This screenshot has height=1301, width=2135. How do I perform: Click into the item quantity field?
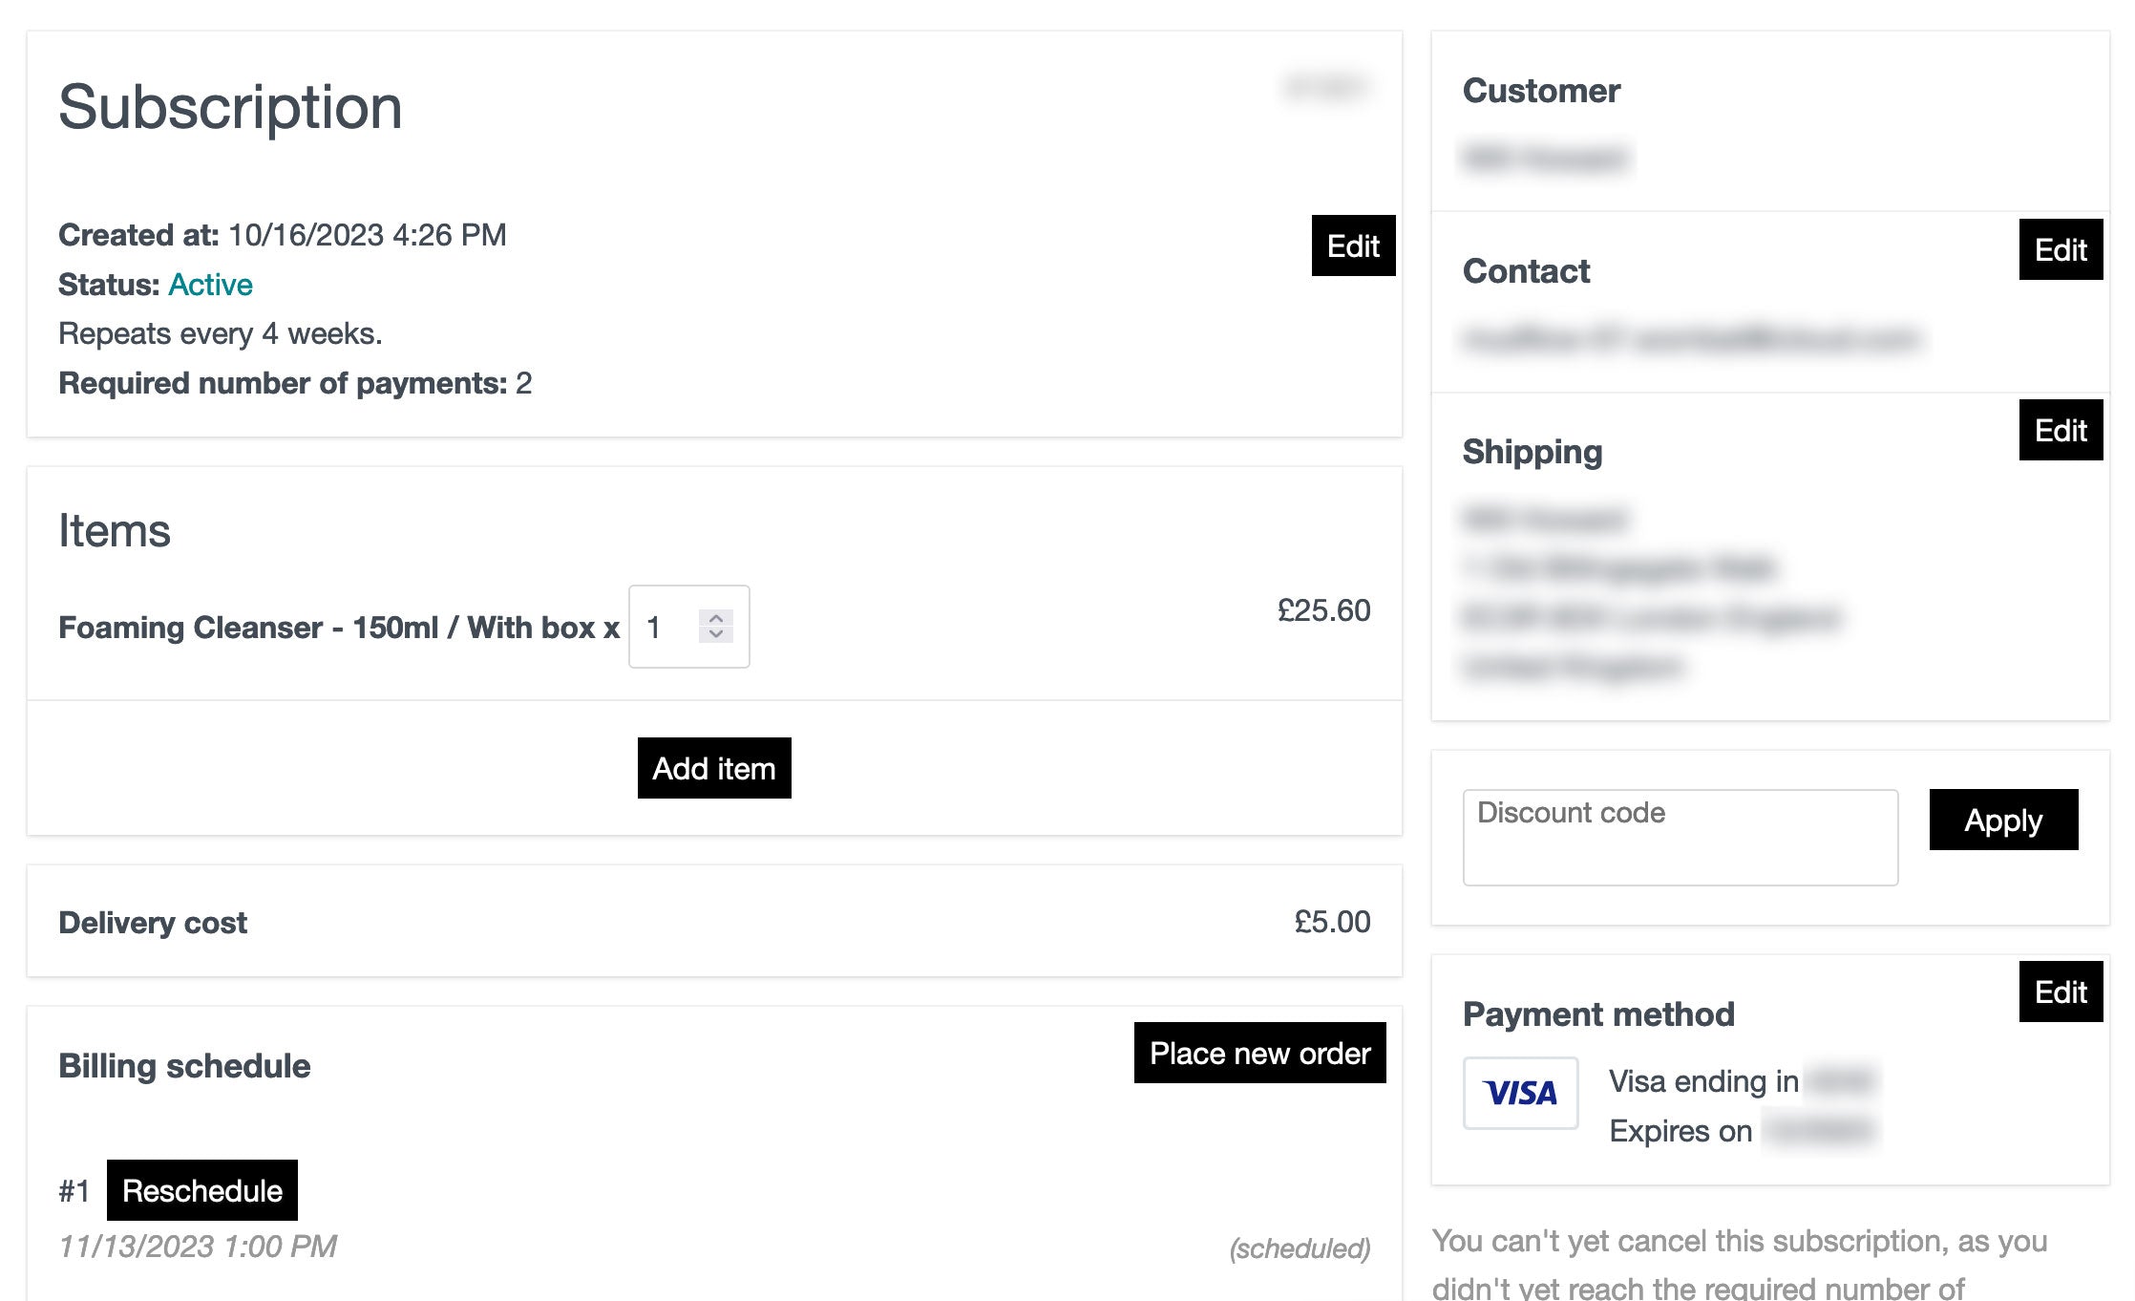pyautogui.click(x=668, y=628)
